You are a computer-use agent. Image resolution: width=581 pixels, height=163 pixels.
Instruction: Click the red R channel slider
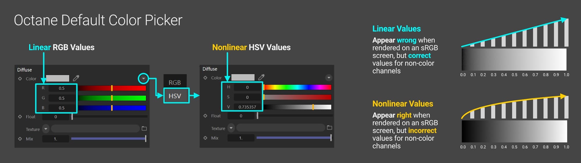click(x=112, y=88)
